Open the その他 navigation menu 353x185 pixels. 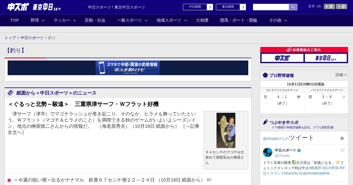[275, 20]
